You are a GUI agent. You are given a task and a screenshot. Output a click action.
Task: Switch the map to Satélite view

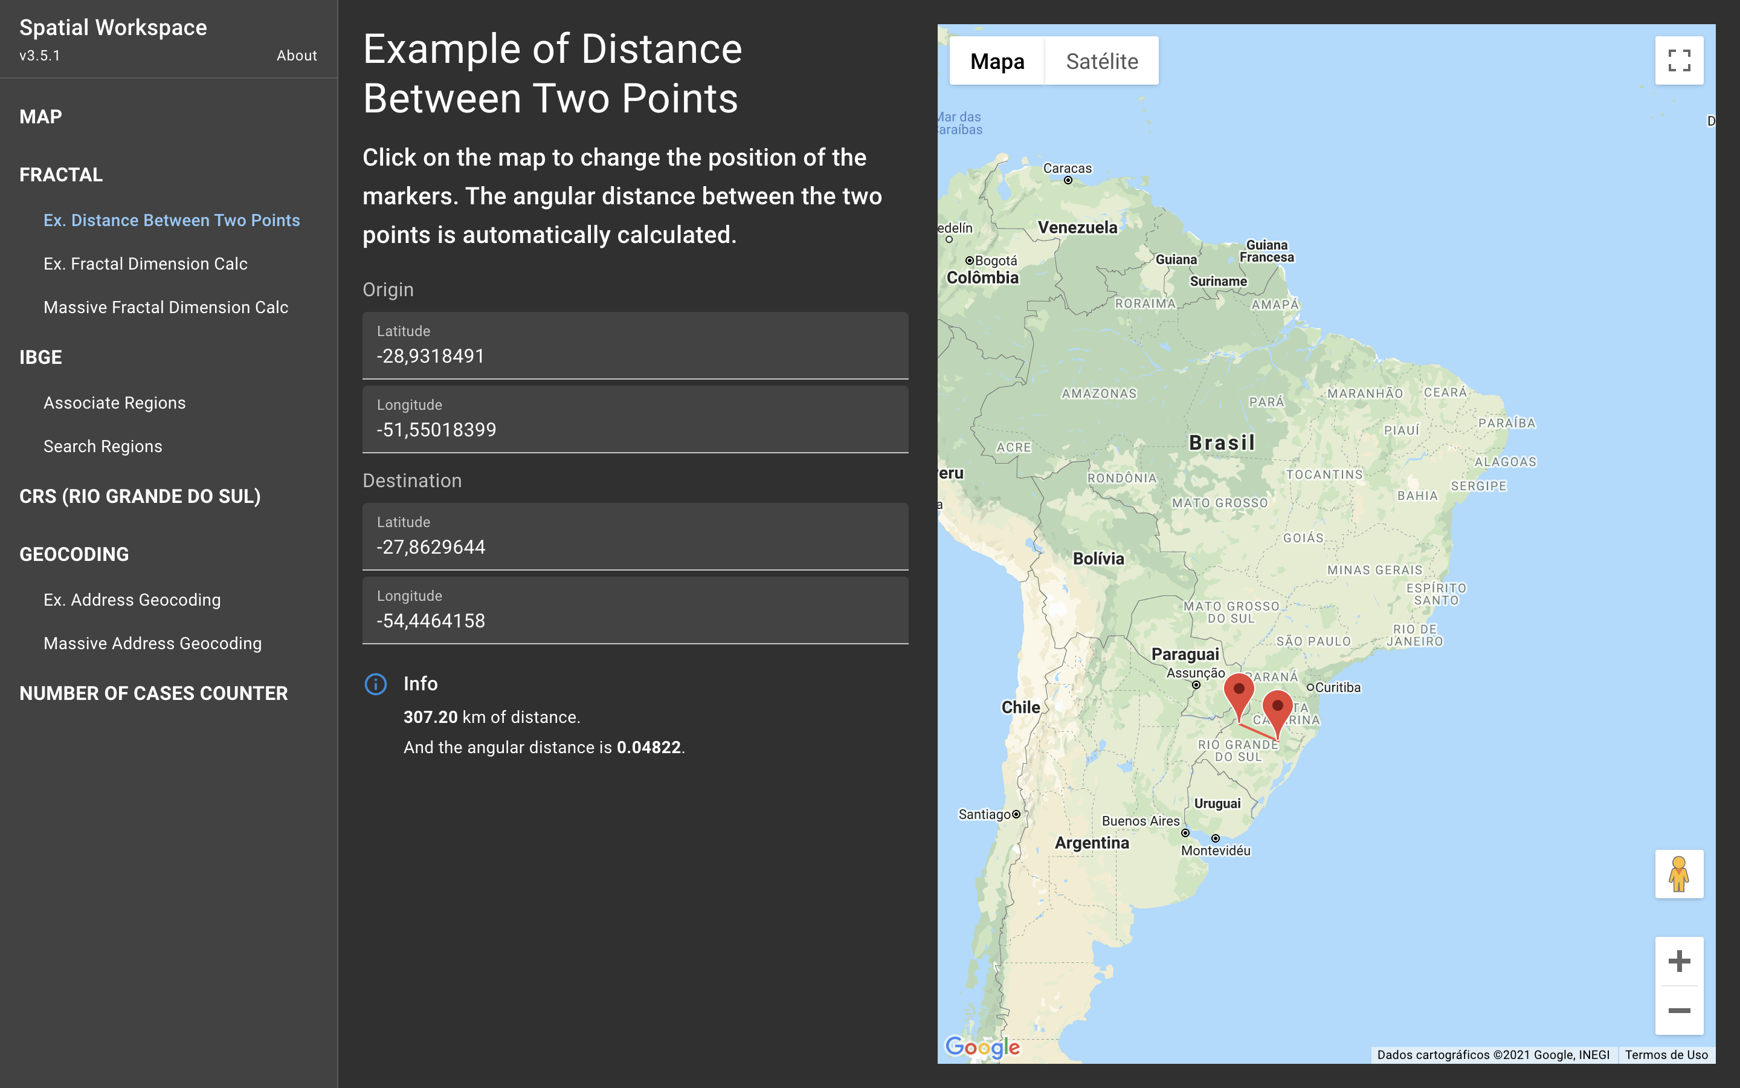[x=1101, y=61]
